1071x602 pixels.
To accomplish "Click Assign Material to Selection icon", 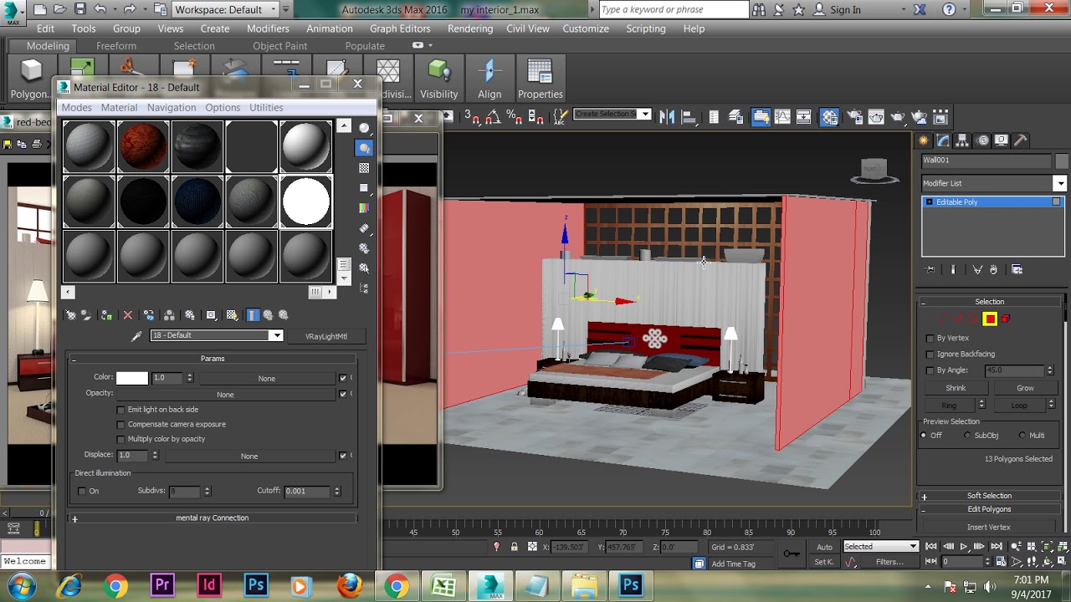I will 107,315.
